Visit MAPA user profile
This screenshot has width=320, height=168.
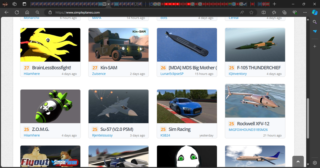click(x=96, y=18)
